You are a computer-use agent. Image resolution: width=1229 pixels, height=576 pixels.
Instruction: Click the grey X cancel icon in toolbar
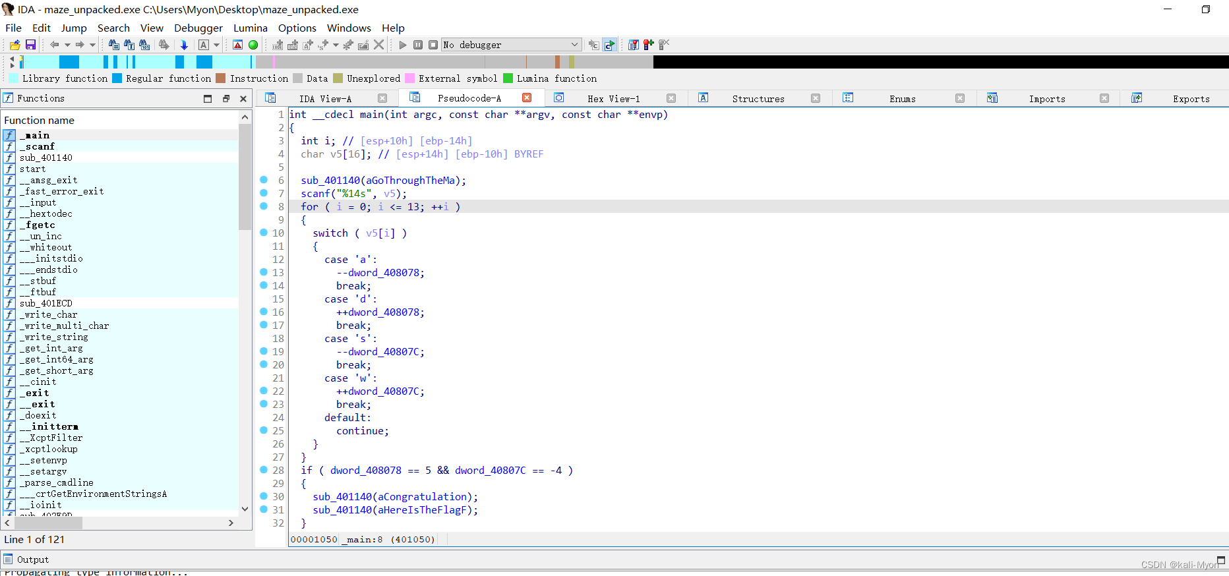[379, 45]
